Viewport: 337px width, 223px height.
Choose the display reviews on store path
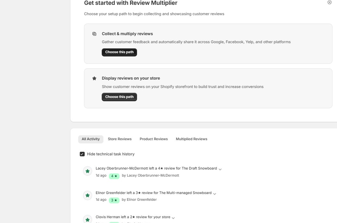(x=119, y=97)
